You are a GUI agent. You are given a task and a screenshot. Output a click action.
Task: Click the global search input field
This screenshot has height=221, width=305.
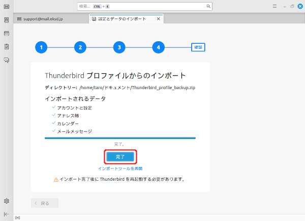(144, 7)
